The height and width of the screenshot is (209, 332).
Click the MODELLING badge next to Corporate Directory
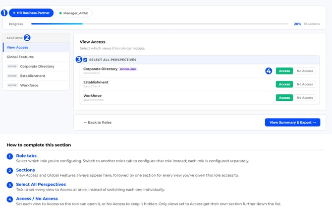[128, 69]
